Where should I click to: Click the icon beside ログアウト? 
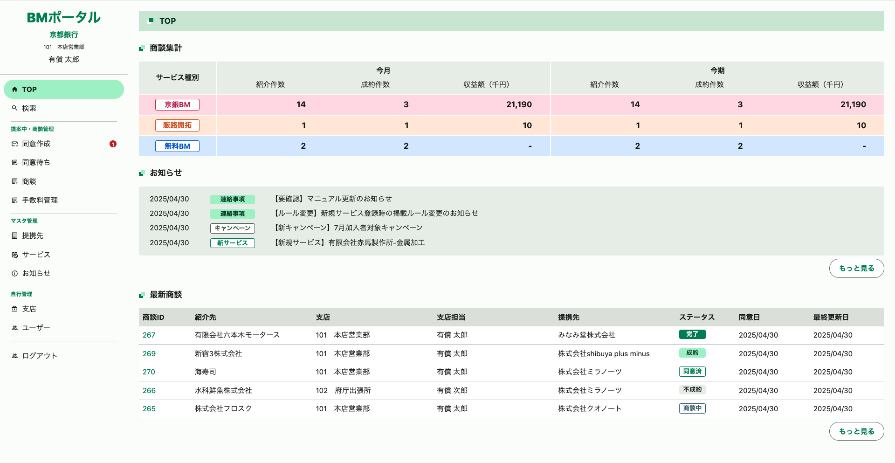[x=14, y=356]
